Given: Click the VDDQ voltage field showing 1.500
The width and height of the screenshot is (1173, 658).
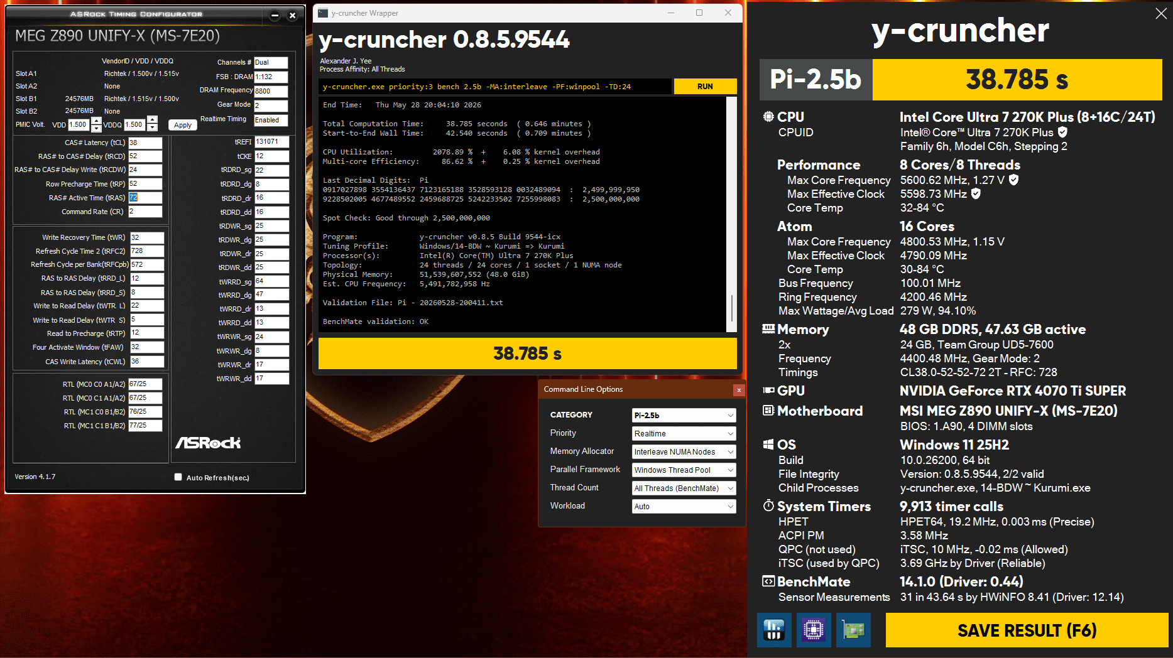Looking at the screenshot, I should (134, 124).
